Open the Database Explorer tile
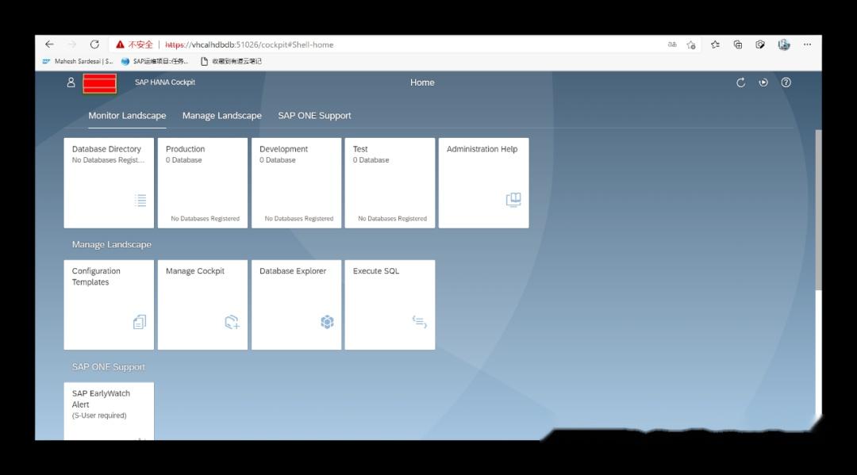This screenshot has width=857, height=475. coord(296,305)
